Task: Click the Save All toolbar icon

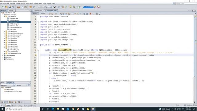Action: tap(13, 7)
